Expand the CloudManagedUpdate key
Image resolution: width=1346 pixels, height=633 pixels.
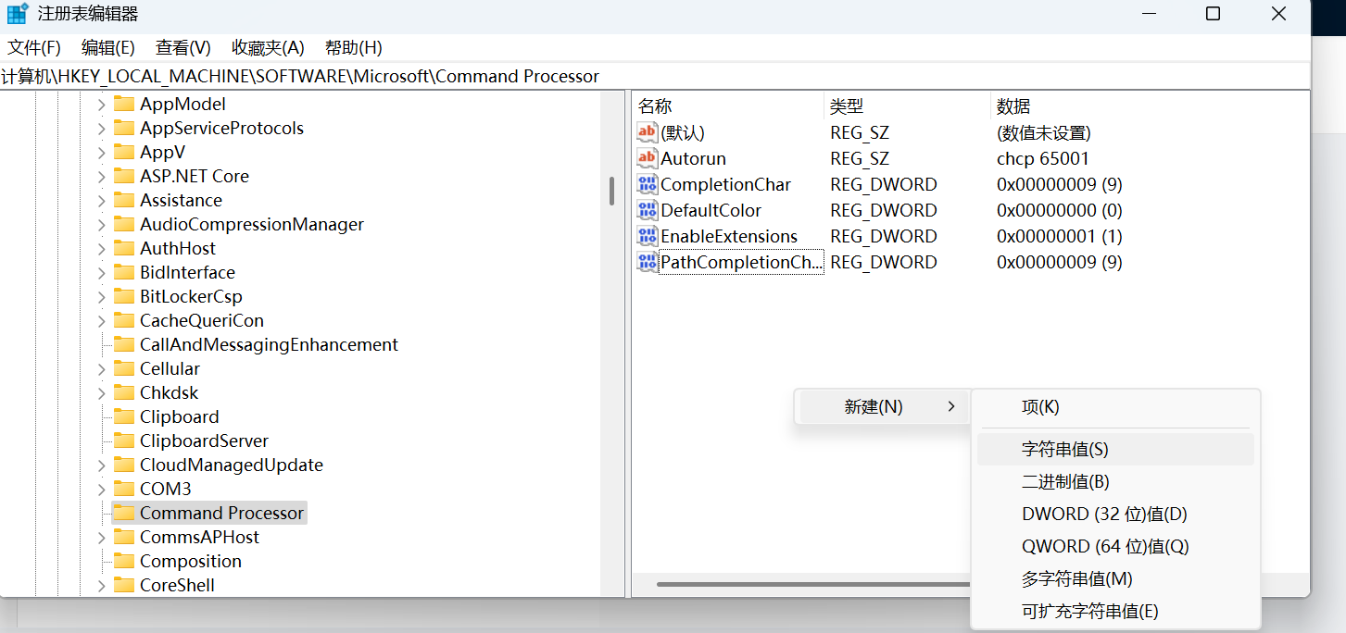pyautogui.click(x=102, y=465)
